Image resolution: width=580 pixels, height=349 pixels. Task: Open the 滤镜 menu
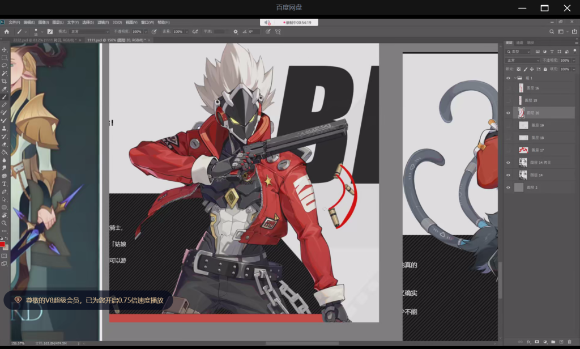point(103,22)
